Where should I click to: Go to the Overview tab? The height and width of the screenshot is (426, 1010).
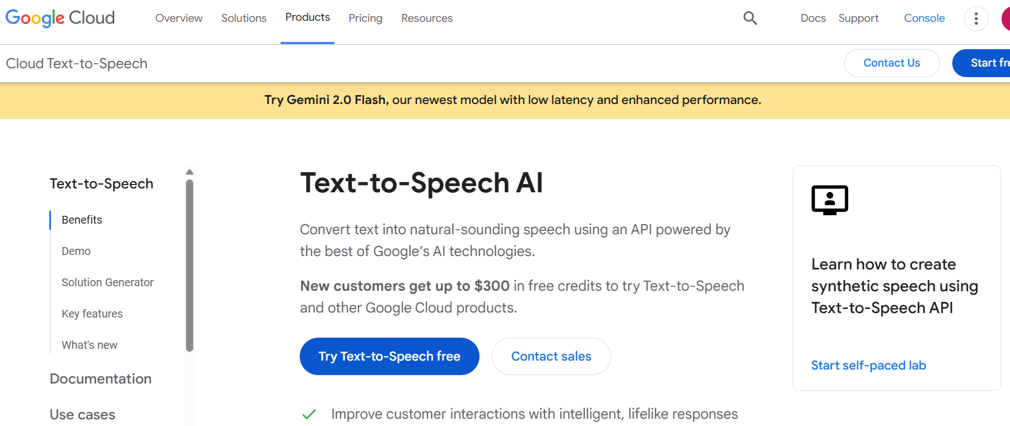(179, 18)
